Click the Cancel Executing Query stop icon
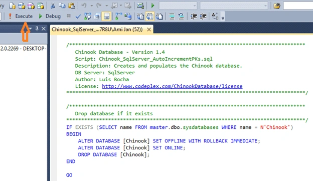 pos(68,16)
